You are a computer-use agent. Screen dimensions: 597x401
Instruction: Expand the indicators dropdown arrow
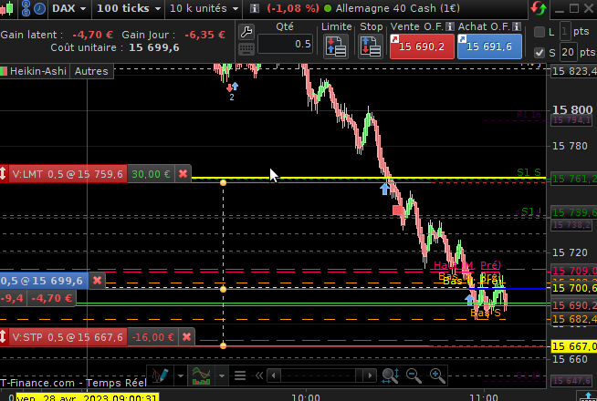point(221,375)
